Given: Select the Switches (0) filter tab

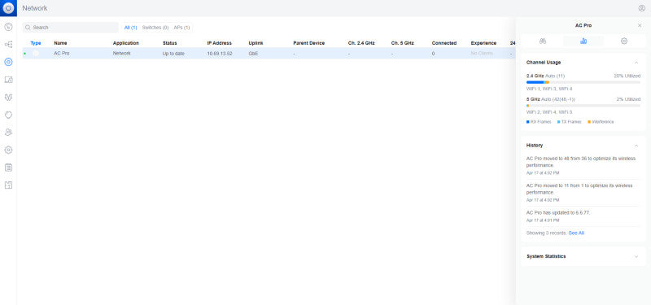Looking at the screenshot, I should (x=155, y=28).
